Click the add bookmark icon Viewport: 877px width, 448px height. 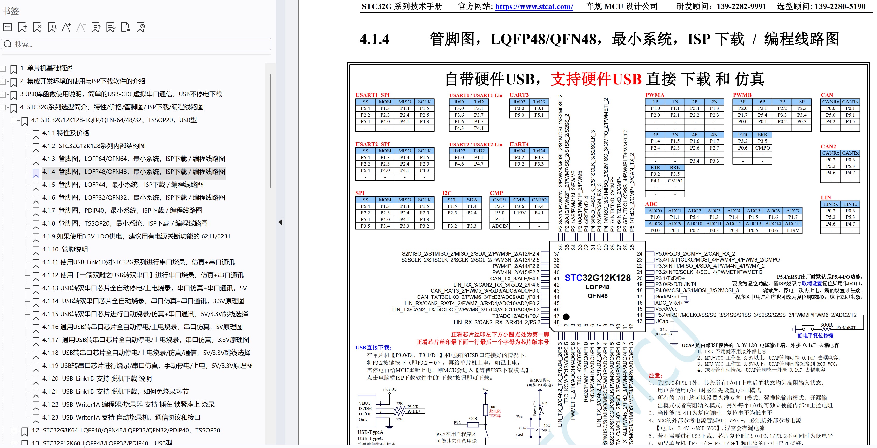[23, 27]
